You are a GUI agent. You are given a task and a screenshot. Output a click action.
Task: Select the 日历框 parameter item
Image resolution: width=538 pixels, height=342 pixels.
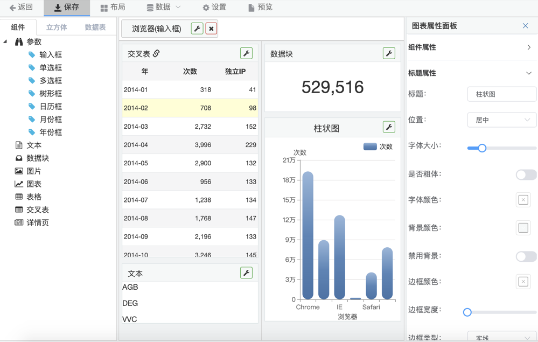click(x=51, y=106)
